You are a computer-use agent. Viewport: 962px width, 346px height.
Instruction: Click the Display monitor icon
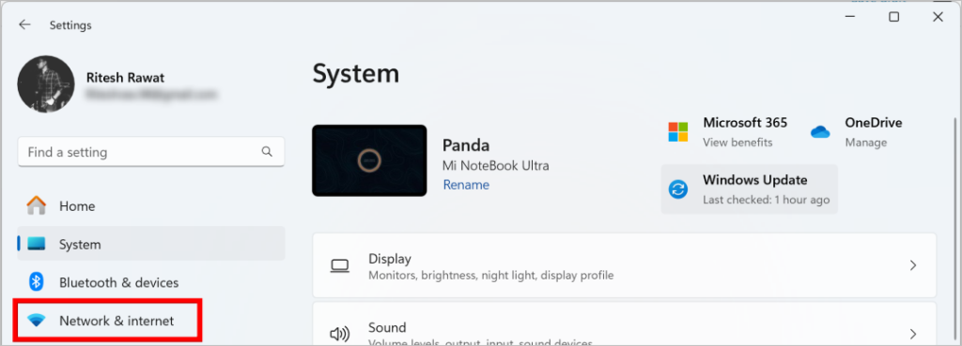tap(339, 265)
